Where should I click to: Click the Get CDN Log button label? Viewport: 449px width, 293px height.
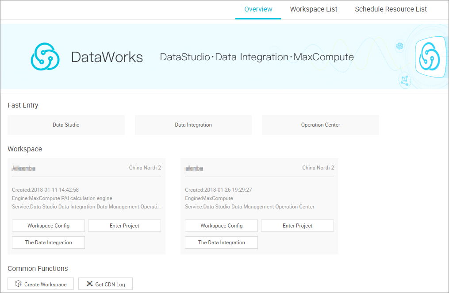coord(110,284)
